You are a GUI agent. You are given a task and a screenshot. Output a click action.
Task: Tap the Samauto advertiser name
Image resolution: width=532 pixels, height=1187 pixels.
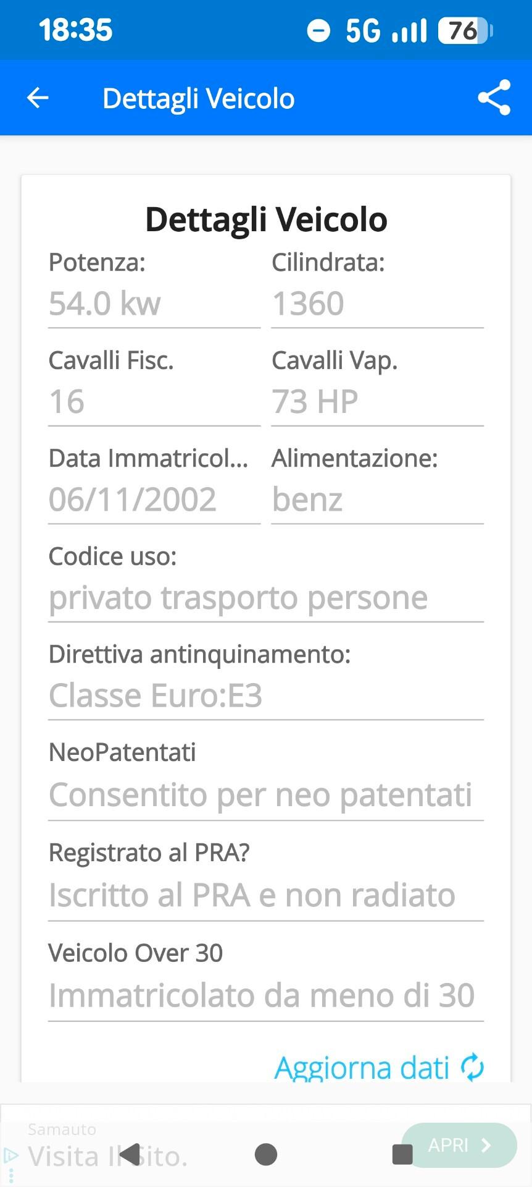click(61, 1128)
